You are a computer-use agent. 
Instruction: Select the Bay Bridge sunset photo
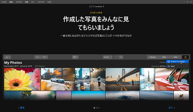click(122, 79)
